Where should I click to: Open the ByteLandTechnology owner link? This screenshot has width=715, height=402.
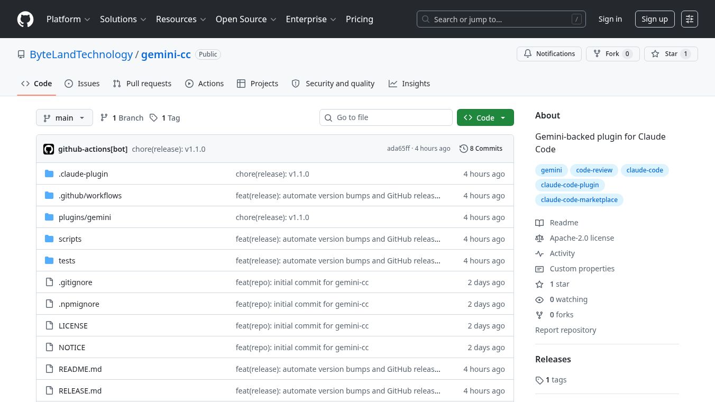(x=81, y=54)
